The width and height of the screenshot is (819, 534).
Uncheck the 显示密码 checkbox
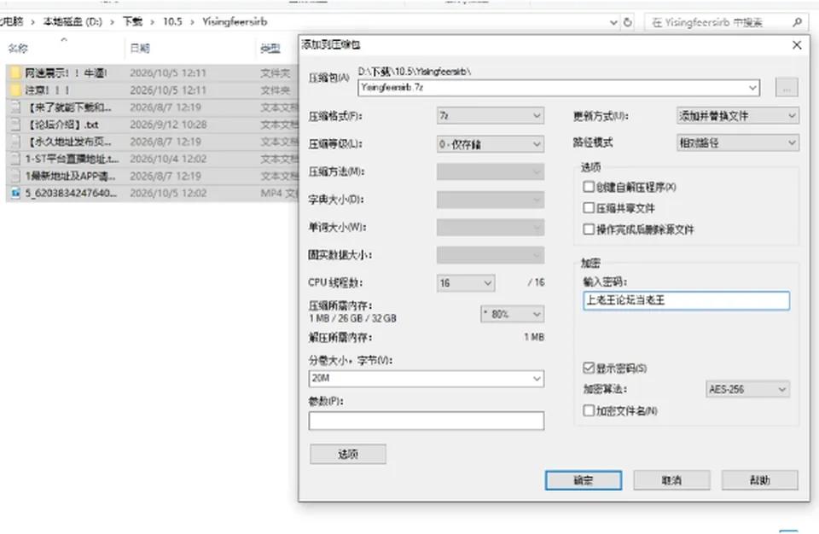tap(589, 368)
